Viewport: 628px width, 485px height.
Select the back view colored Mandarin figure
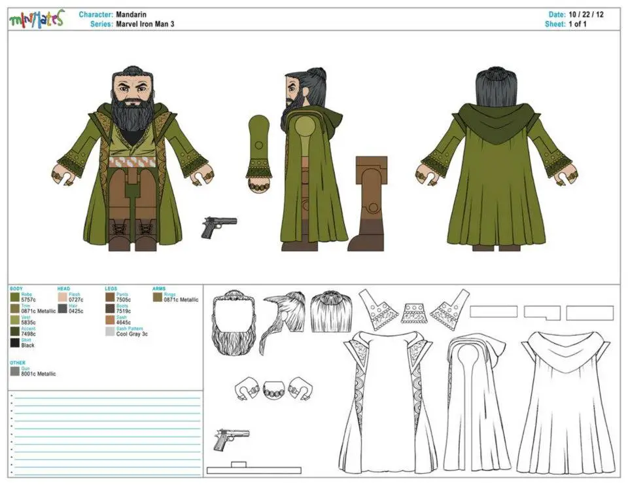tap(497, 159)
